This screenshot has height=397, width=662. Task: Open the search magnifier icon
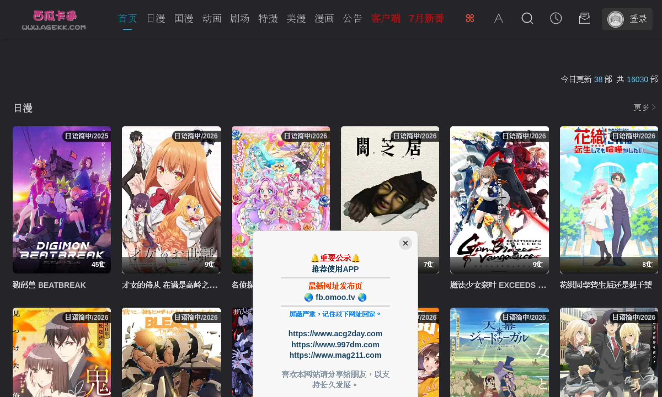[527, 18]
